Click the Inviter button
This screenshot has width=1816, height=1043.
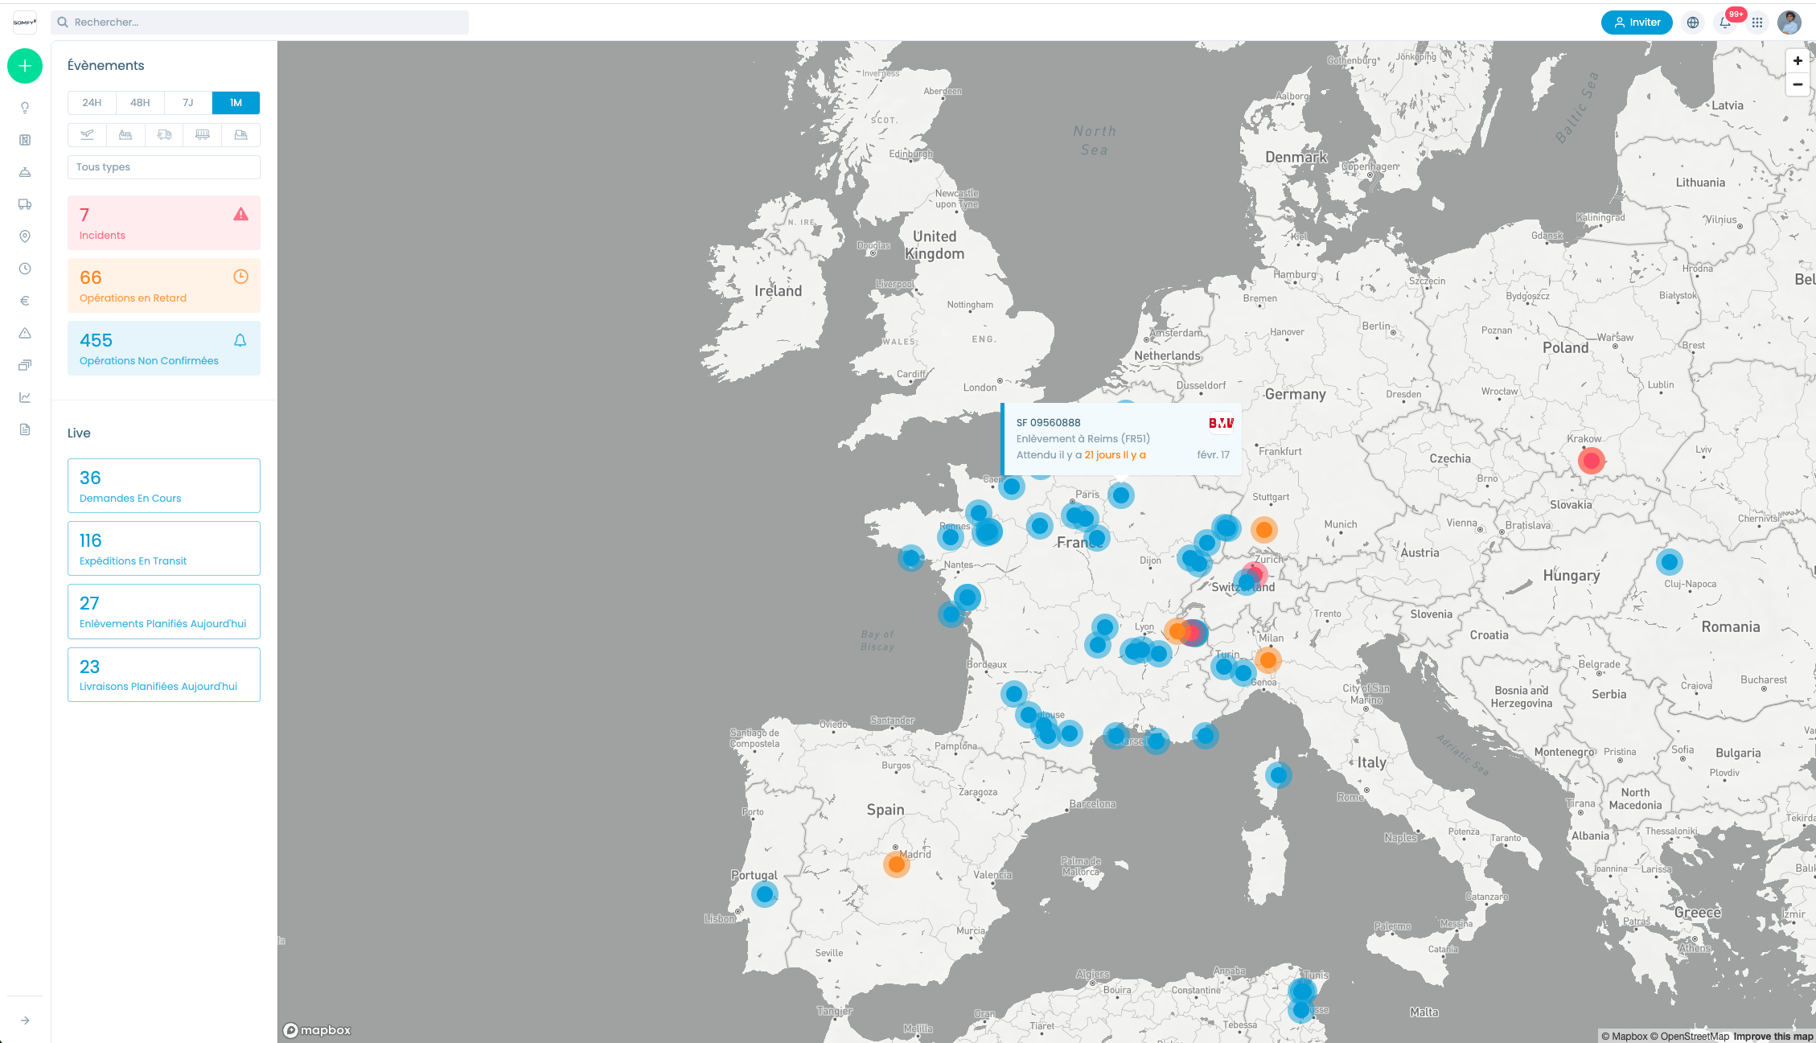1637,23
